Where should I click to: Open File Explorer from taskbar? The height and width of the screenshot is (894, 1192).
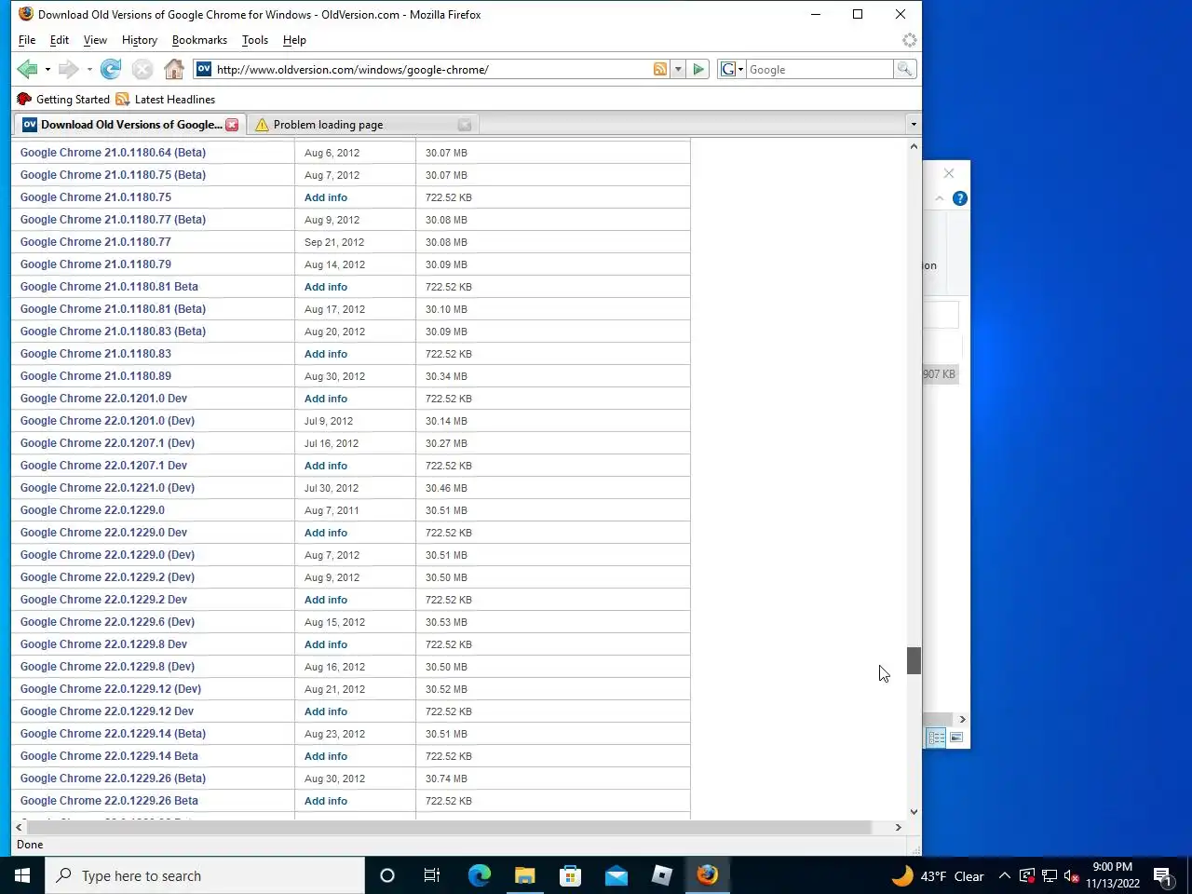pyautogui.click(x=524, y=875)
